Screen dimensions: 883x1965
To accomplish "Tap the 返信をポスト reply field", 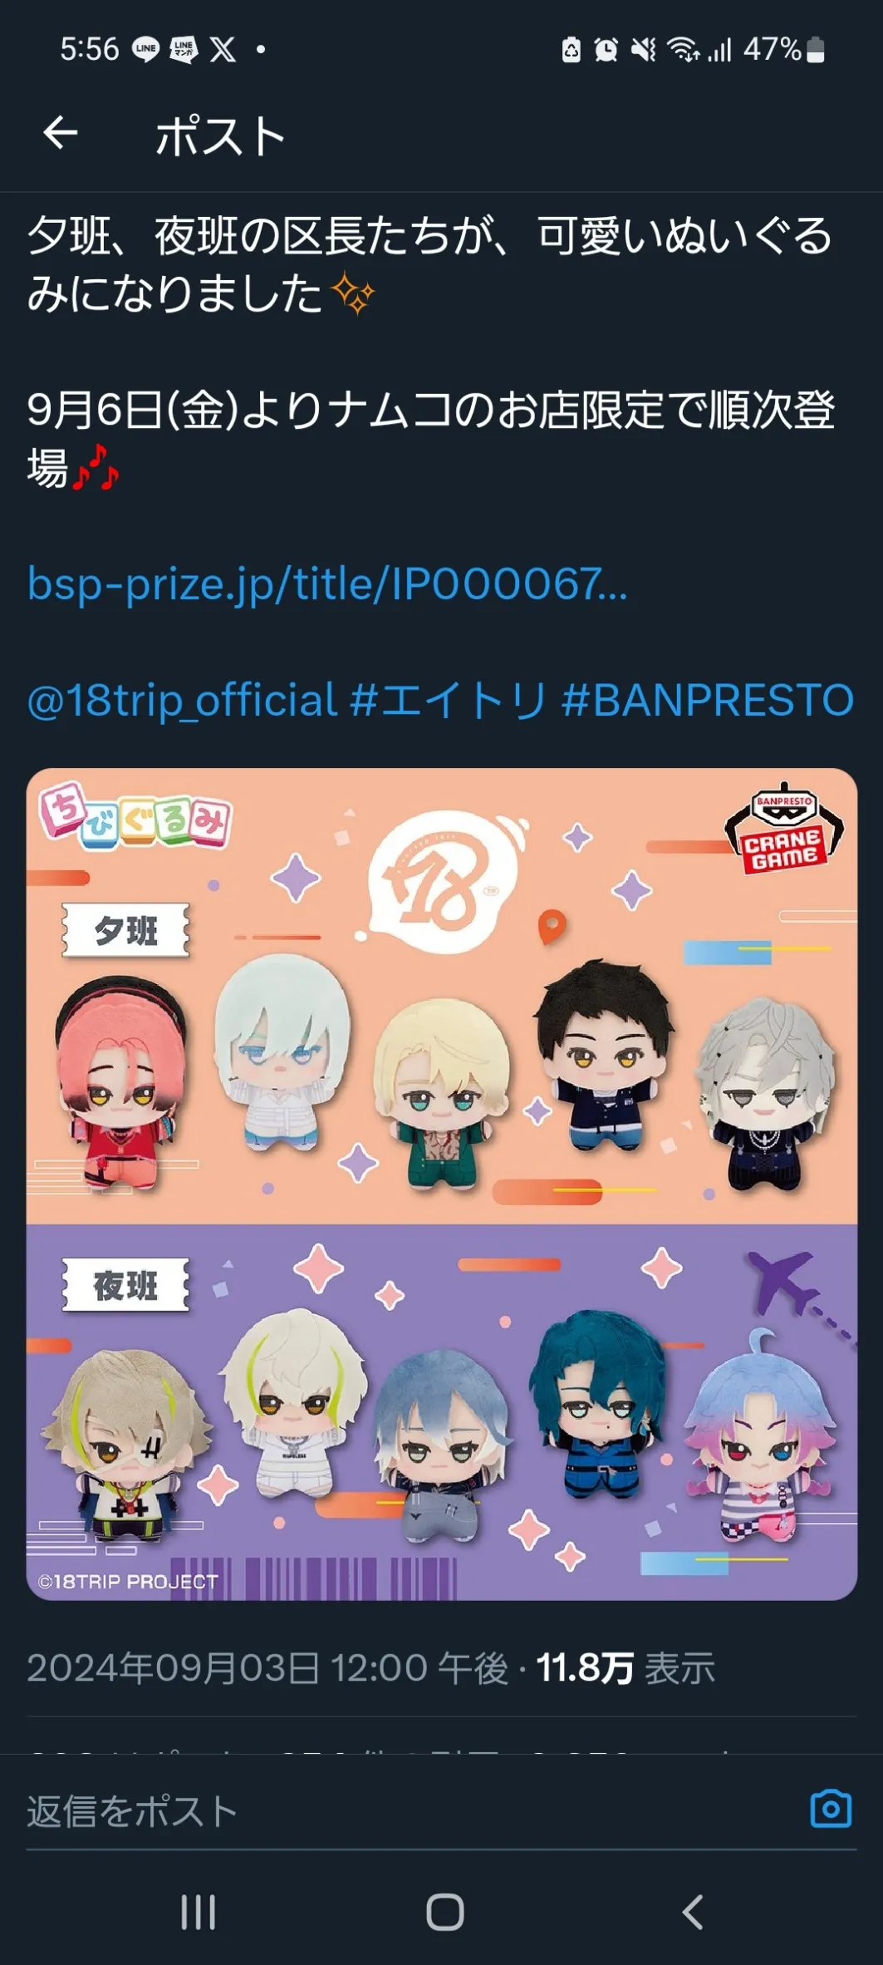I will 415,1810.
